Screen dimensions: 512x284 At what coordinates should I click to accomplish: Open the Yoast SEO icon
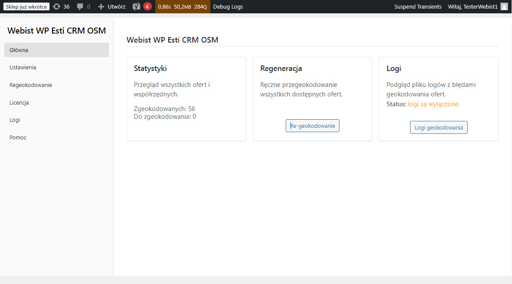(136, 7)
